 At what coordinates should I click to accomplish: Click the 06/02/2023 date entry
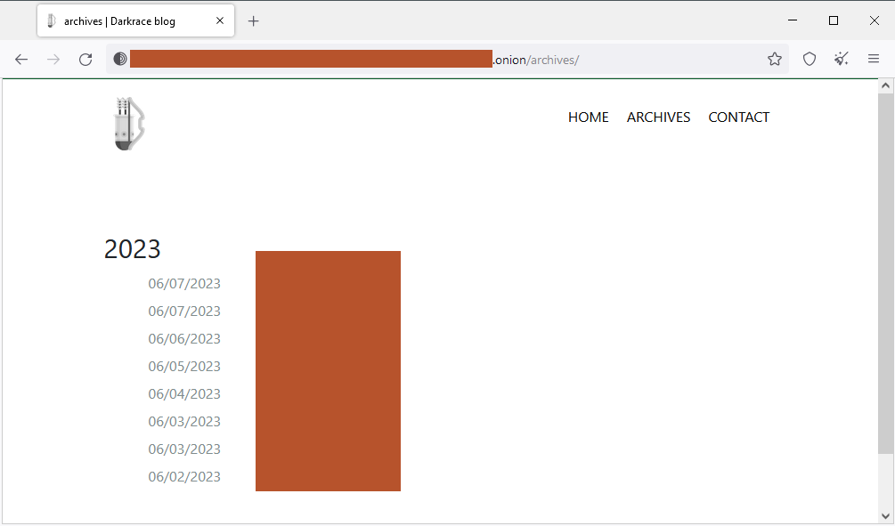pyautogui.click(x=184, y=477)
